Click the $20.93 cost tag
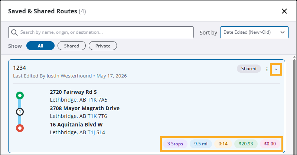 246,144
